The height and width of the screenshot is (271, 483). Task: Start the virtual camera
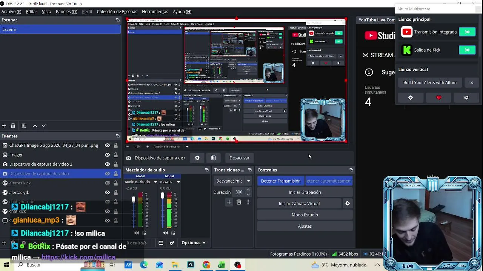coord(299,204)
